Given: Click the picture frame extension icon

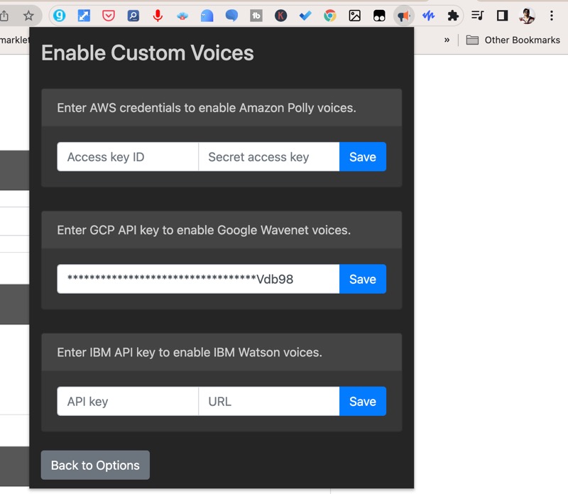Looking at the screenshot, I should click(x=354, y=16).
